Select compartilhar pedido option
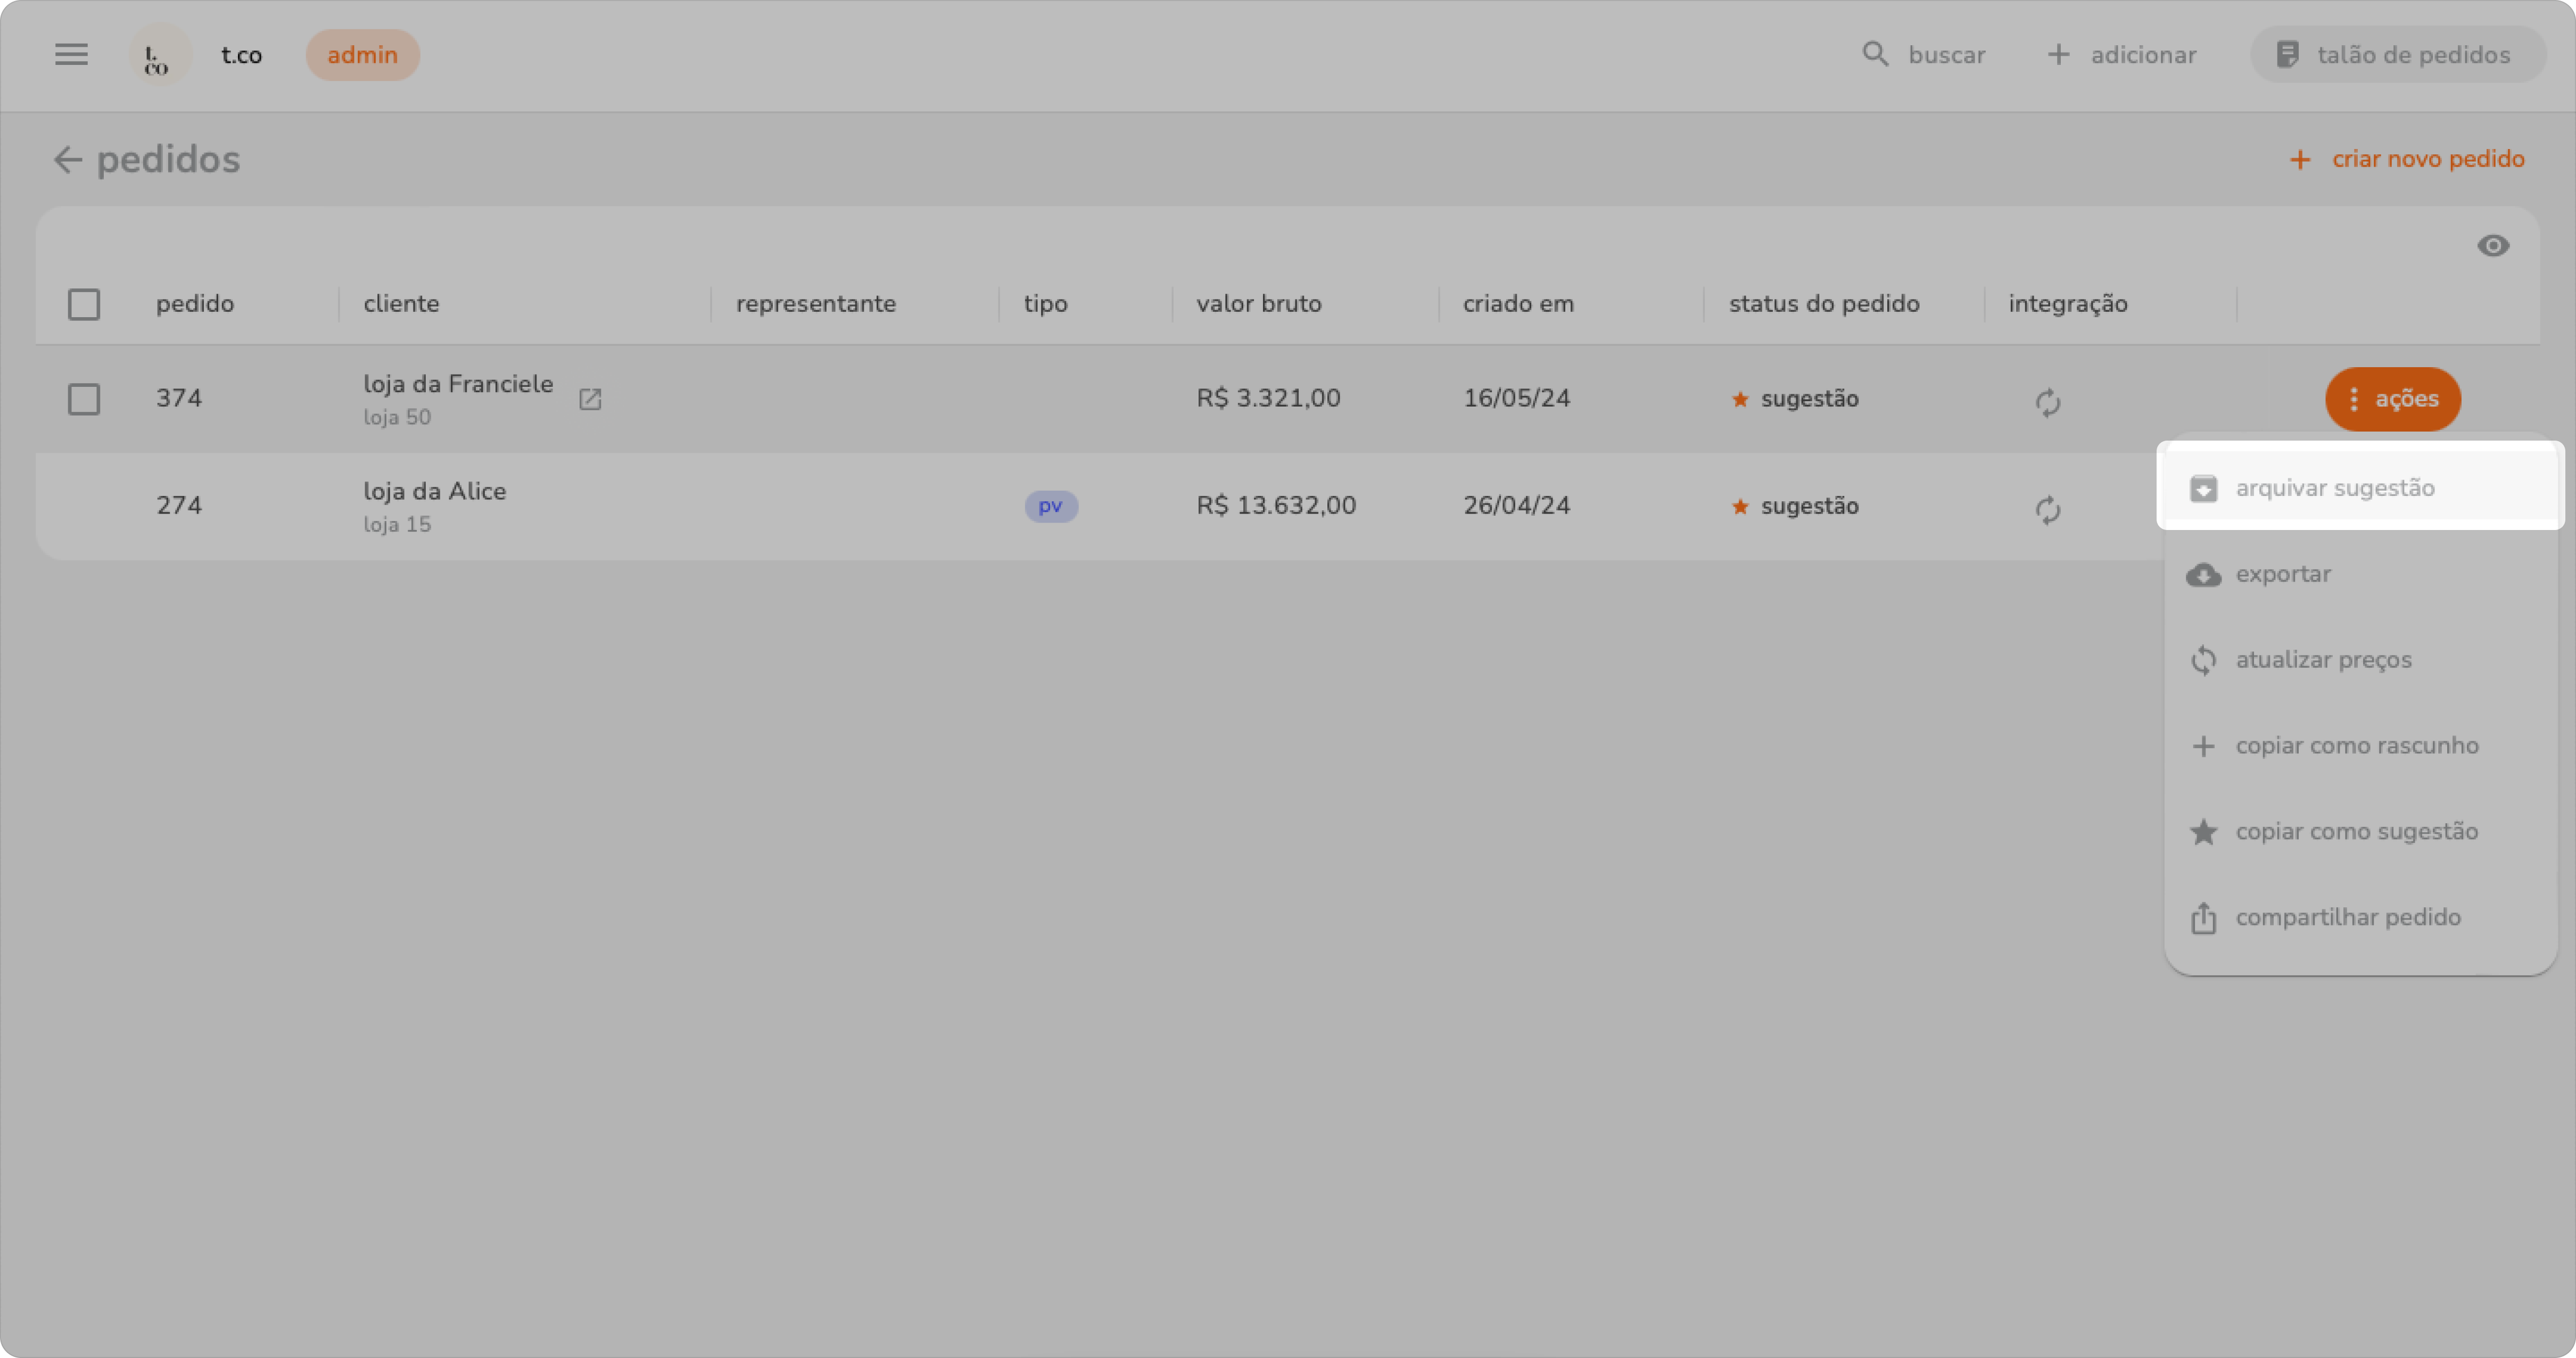This screenshot has width=2576, height=1358. [x=2346, y=917]
